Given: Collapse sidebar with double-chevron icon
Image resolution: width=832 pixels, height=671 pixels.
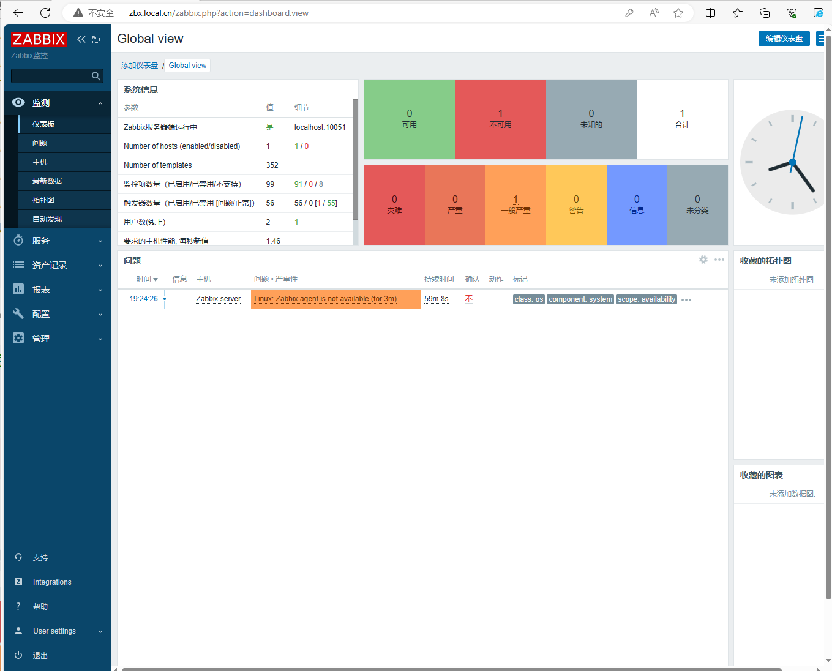Looking at the screenshot, I should tap(81, 39).
